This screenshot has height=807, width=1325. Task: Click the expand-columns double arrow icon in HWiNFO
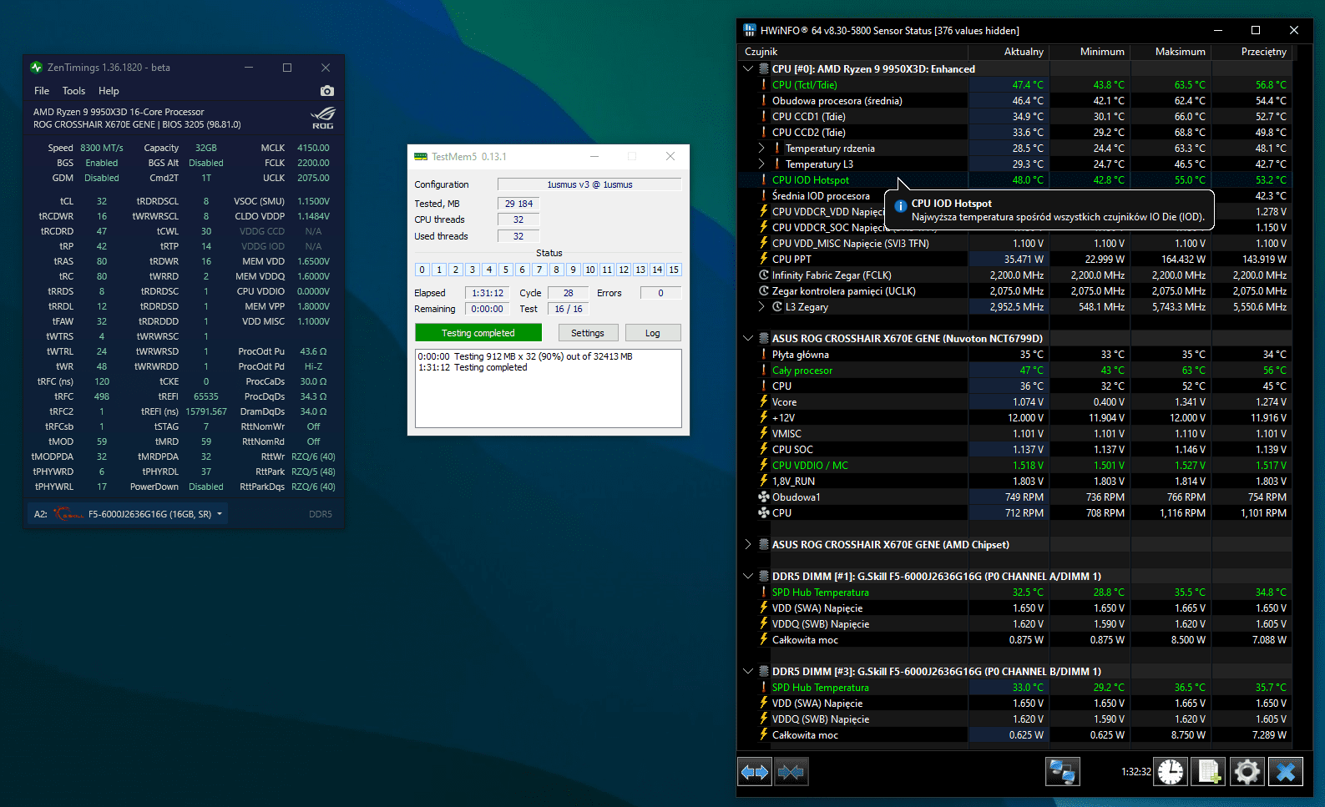click(x=755, y=772)
